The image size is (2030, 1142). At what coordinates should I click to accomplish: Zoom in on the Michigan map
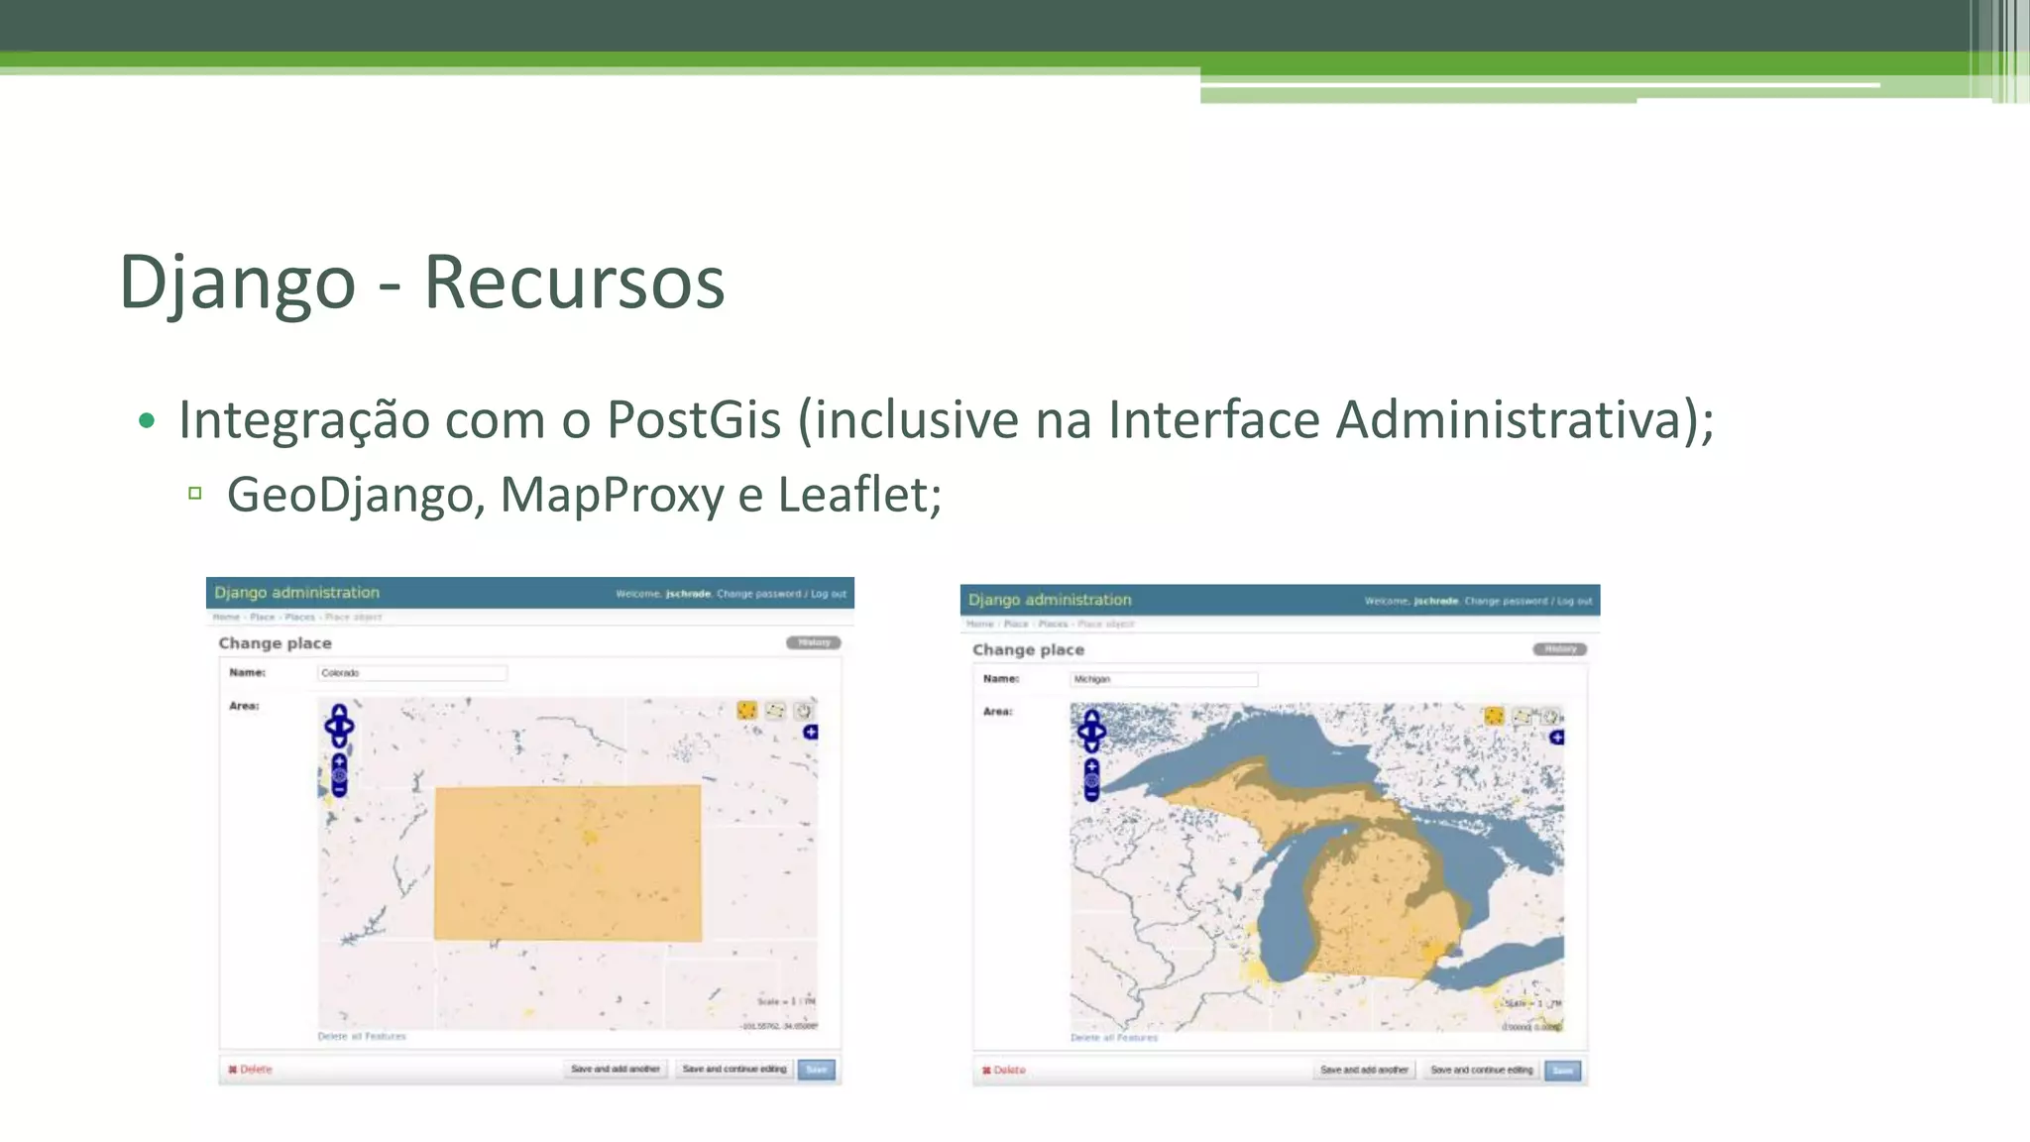[x=1091, y=766]
